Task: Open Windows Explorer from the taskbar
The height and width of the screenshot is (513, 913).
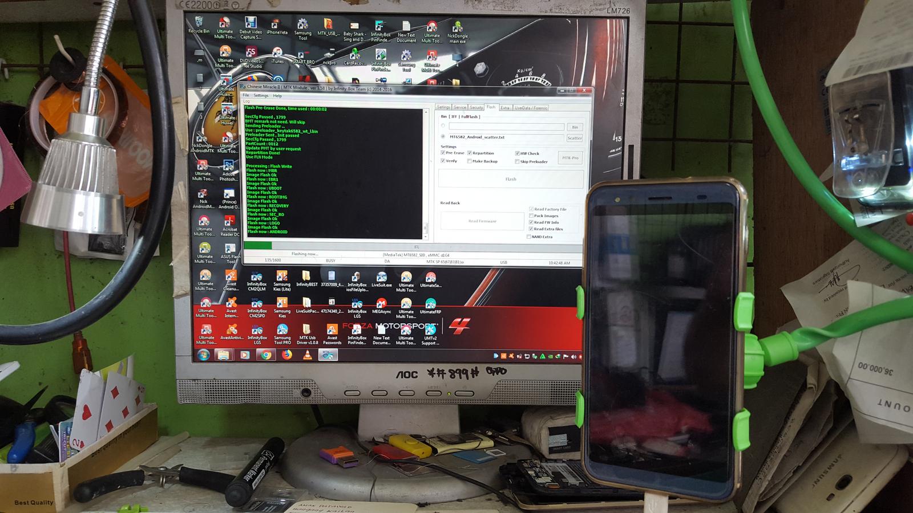Action: [x=223, y=355]
